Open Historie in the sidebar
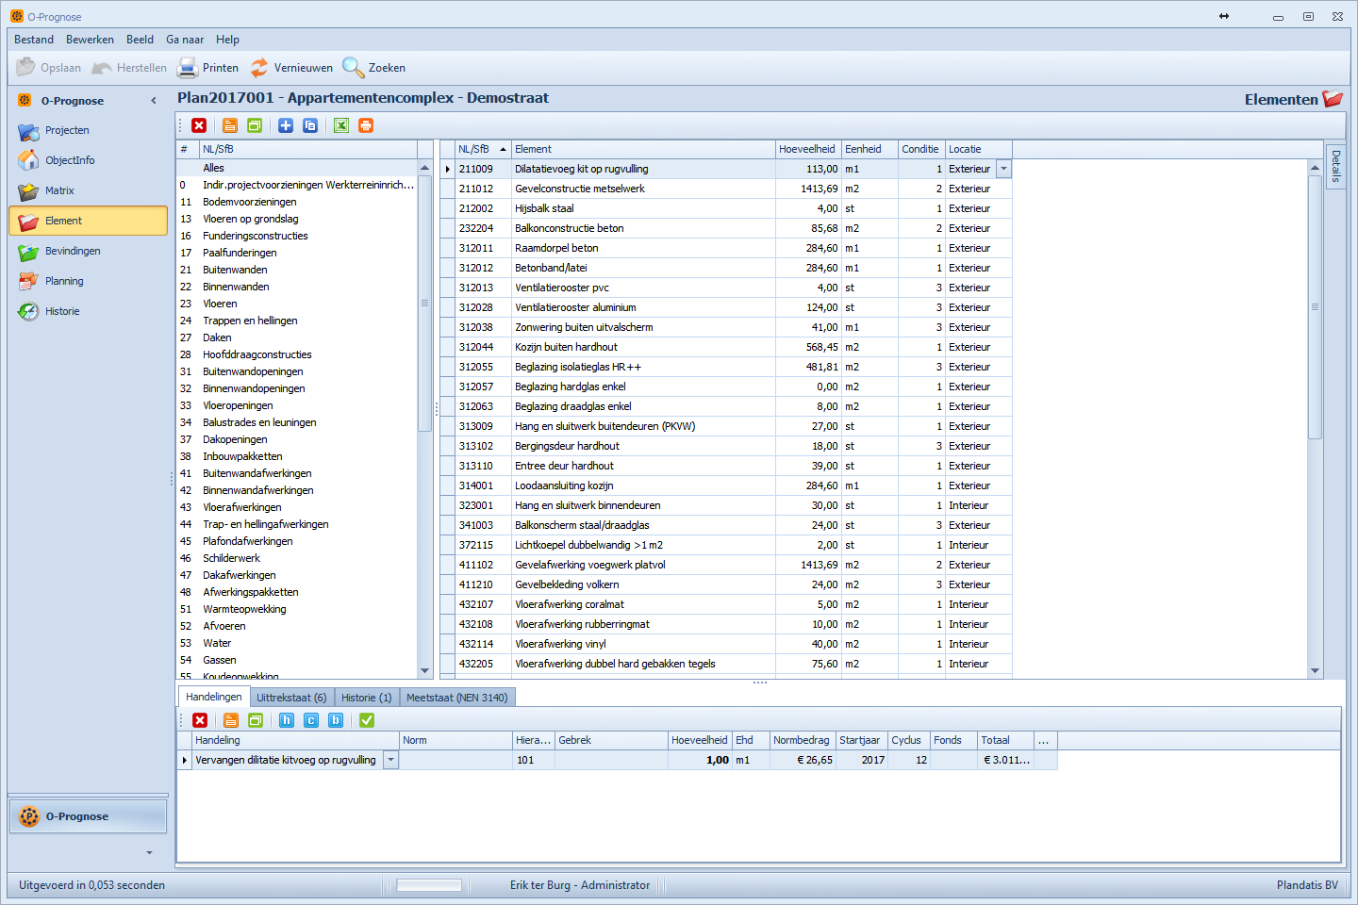 point(88,311)
